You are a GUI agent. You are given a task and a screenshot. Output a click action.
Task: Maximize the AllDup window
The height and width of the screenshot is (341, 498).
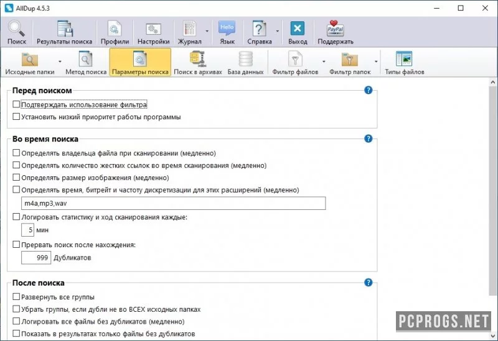461,8
